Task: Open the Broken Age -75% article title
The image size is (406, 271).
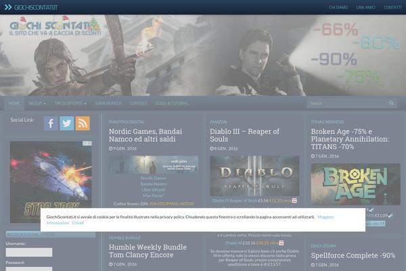Action: [350, 139]
